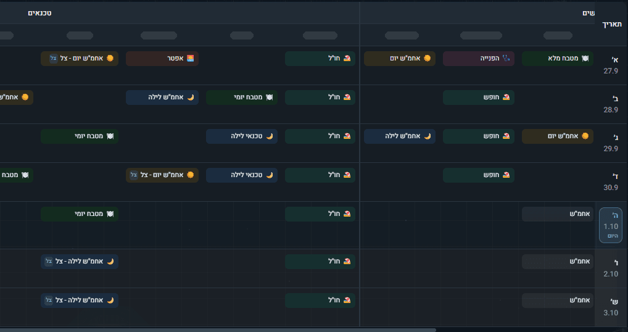628x332 pixels.
Task: Select the date cell ד' 30.9
Action: coord(611,182)
